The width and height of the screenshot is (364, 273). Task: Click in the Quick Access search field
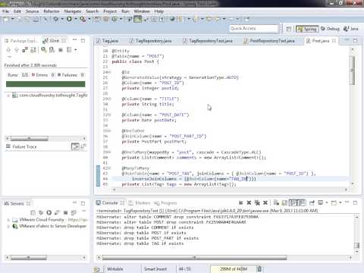[x=254, y=29]
